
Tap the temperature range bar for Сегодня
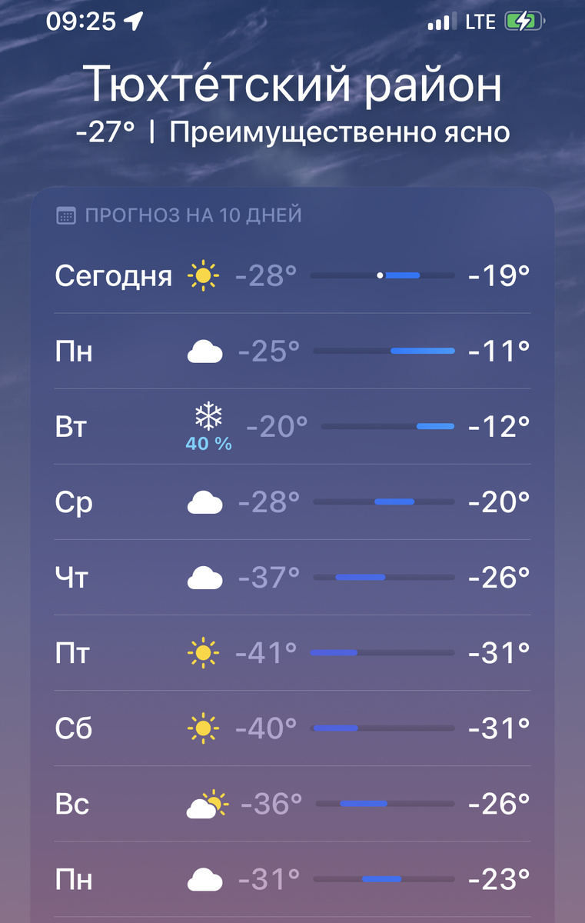tap(382, 275)
